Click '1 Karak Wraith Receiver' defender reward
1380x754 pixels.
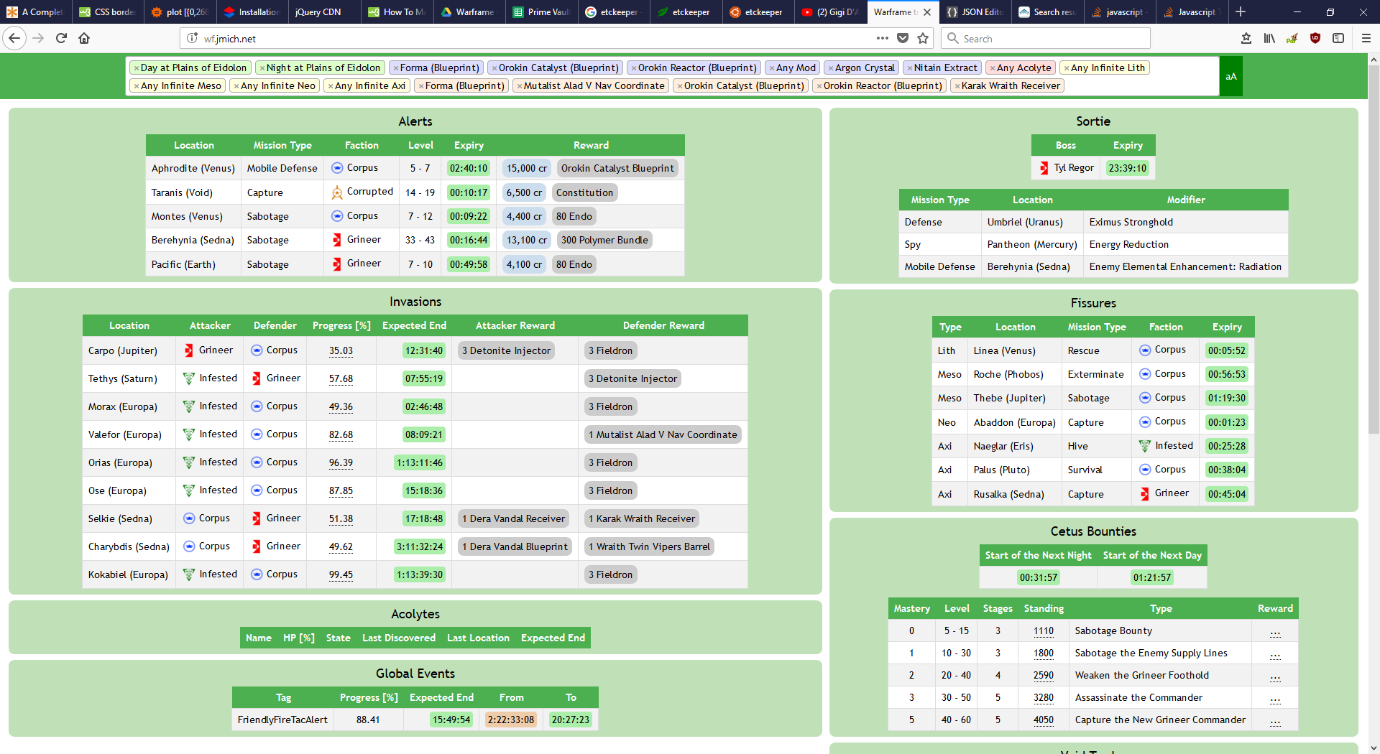pyautogui.click(x=642, y=519)
